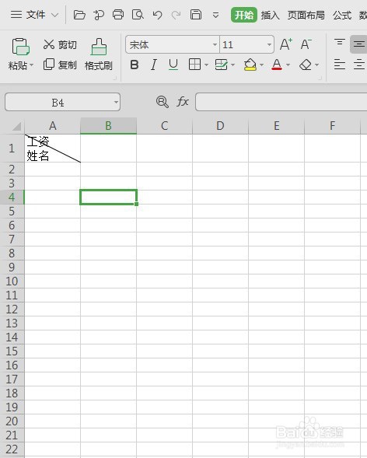
Task: Increase the font size
Action: point(286,44)
